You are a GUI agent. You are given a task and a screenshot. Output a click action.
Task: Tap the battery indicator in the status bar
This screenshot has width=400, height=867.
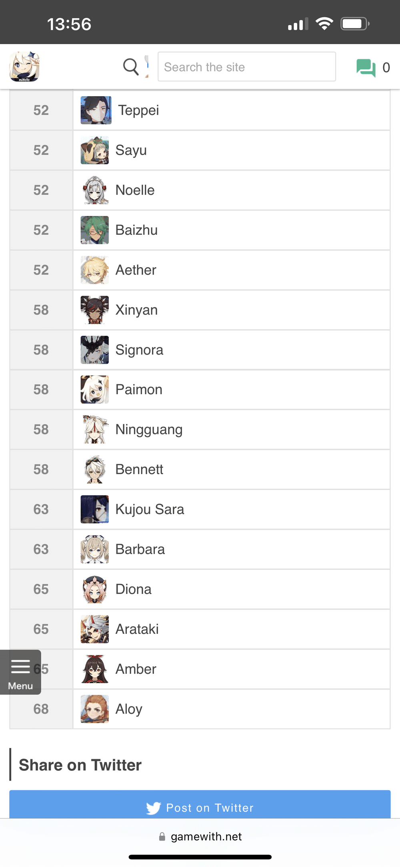point(354,23)
